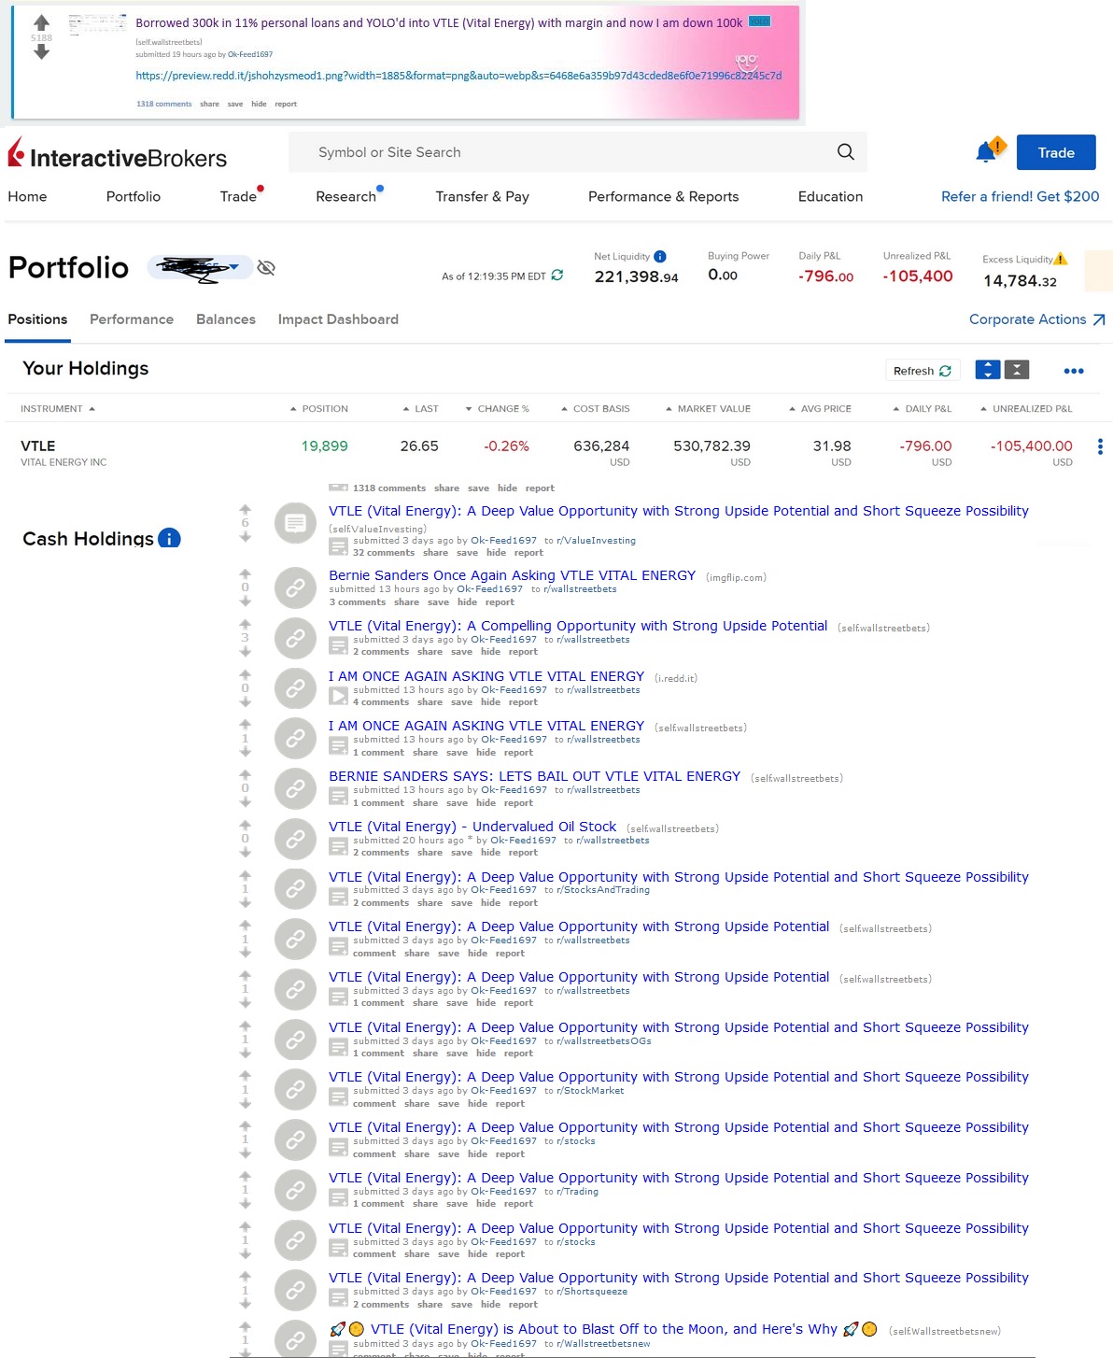Click r/ValueInvesting subreddit link
Image resolution: width=1113 pixels, height=1358 pixels.
coord(596,540)
